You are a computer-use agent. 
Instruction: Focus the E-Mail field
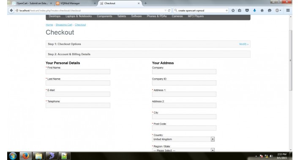(x=78, y=94)
